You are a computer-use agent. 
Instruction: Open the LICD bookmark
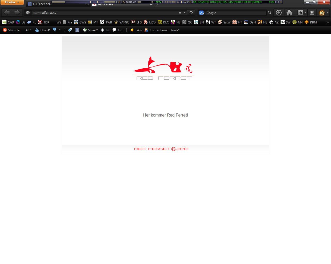click(x=149, y=22)
